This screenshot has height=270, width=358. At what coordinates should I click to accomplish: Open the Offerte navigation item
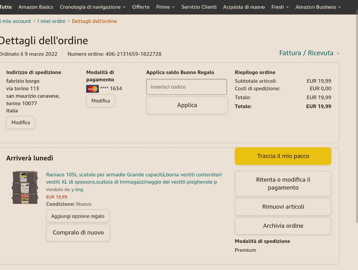pos(141,7)
